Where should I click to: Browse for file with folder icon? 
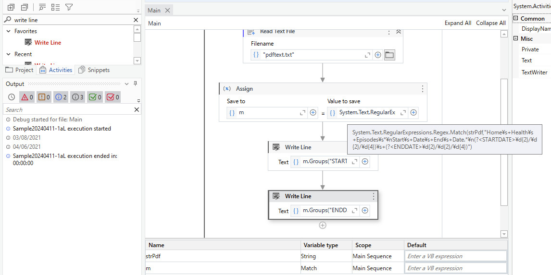[x=389, y=55]
